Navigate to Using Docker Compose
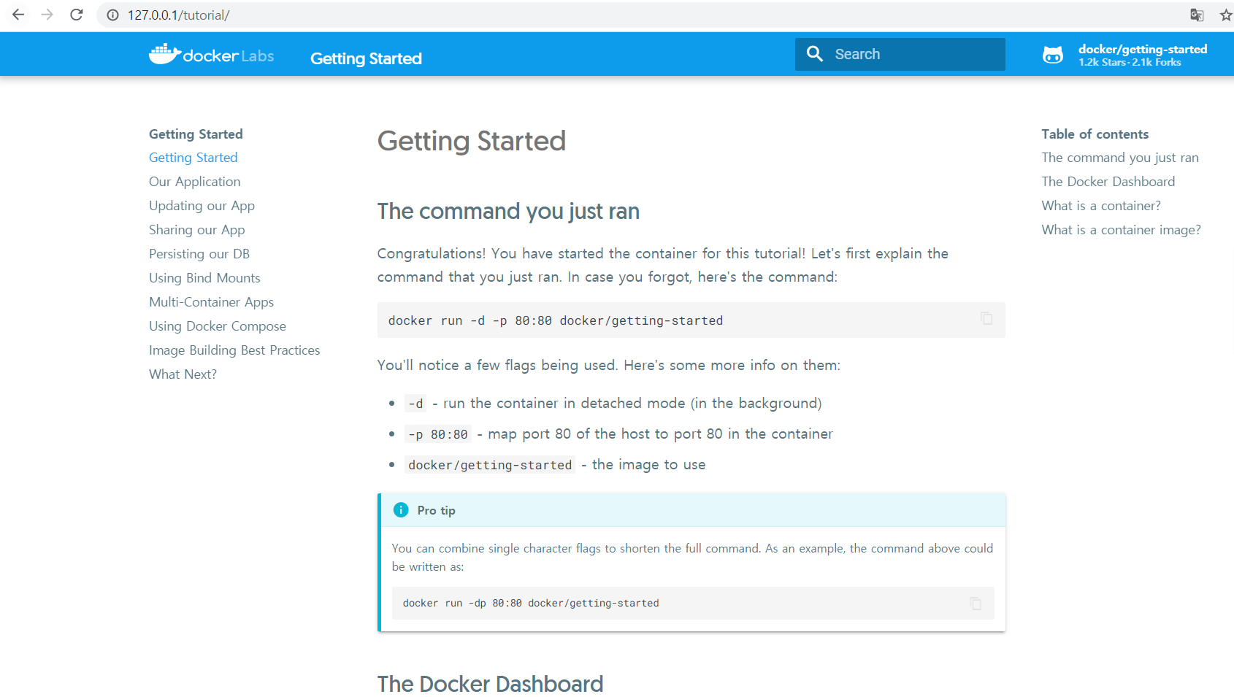This screenshot has width=1234, height=697. coord(218,326)
